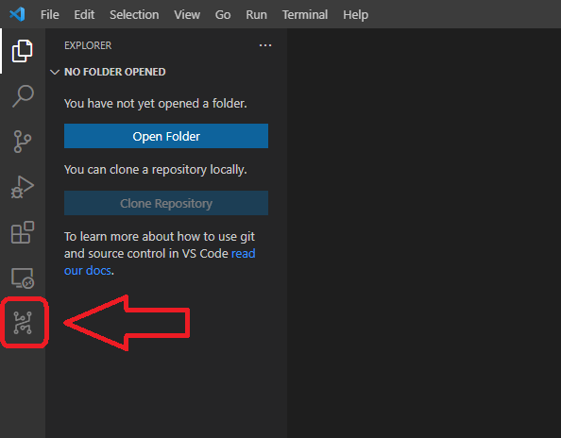Screen dimensions: 561x438
Task: Open the View menu
Action: click(187, 15)
